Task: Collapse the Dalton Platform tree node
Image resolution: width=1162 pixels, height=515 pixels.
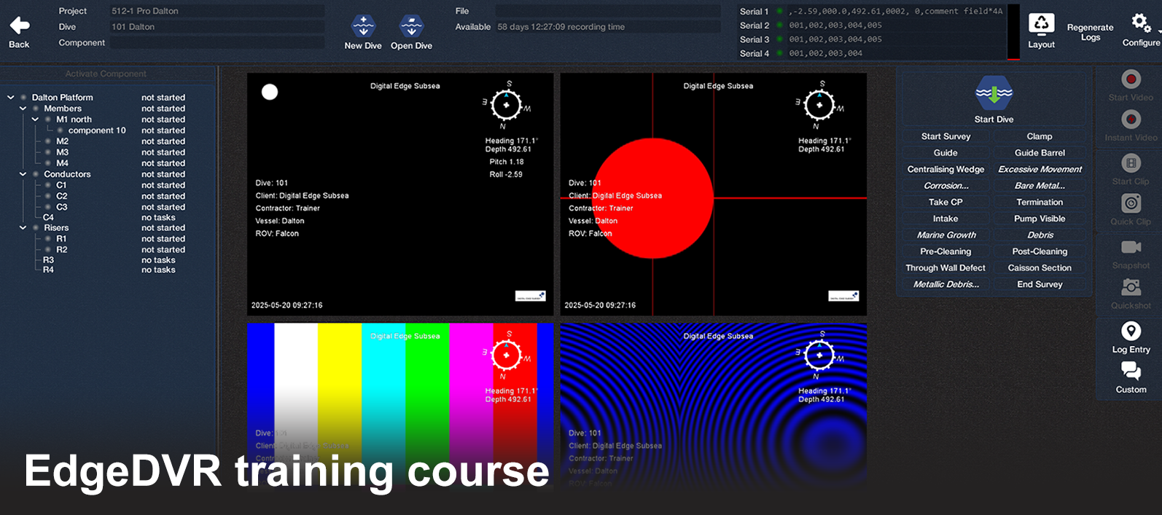Action: pyautogui.click(x=11, y=98)
